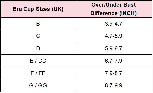Click the 'F / FF' cup size cell
153x93 pixels.
38,73
